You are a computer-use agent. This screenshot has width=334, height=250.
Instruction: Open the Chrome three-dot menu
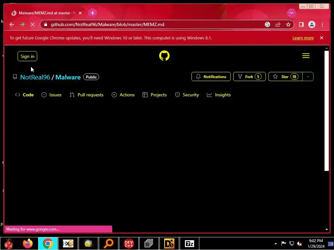tap(322, 24)
